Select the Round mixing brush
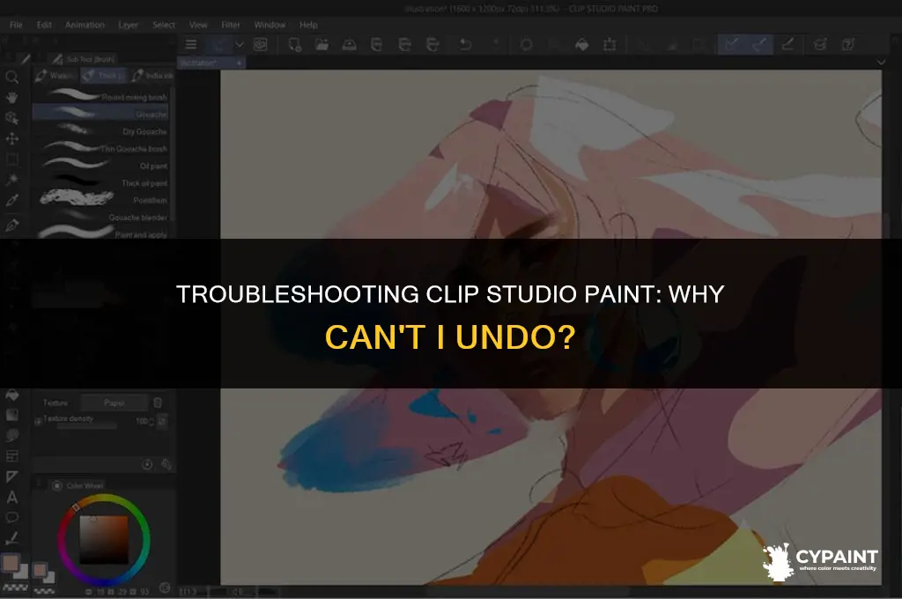Screen dimensions: 902x599 pos(101,97)
